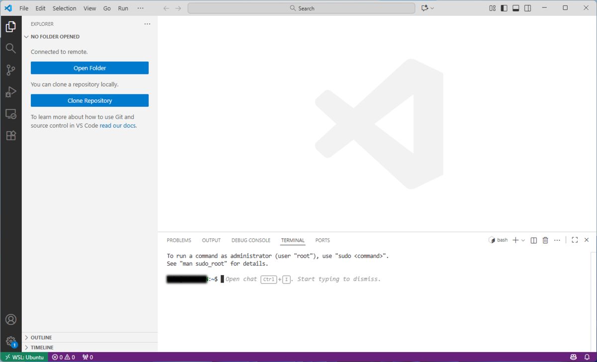Toggle the bottom panel layout button
Image resolution: width=597 pixels, height=362 pixels.
click(x=516, y=8)
